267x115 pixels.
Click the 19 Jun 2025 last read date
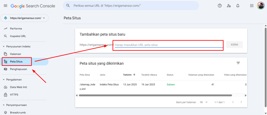coord(148,84)
